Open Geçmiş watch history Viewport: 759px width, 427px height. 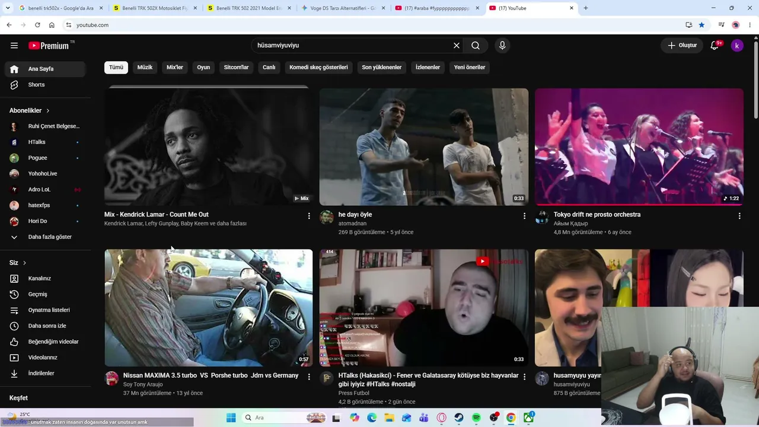[45, 294]
